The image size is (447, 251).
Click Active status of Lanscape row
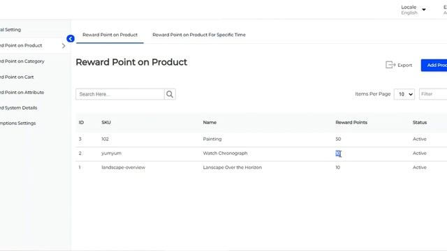pos(420,167)
